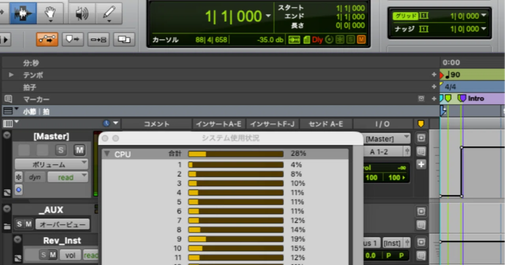505x265 pixels.
Task: Click the 4/4 meter marker
Action: tap(450, 86)
